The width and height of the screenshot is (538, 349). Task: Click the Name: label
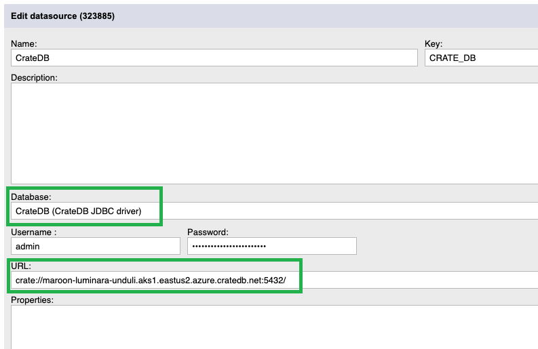coord(24,43)
